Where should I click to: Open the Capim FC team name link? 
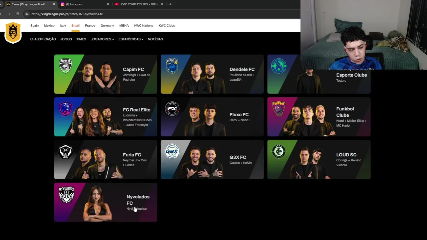click(x=133, y=69)
